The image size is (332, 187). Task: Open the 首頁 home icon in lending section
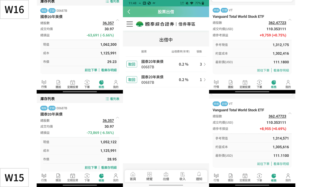click(x=133, y=176)
